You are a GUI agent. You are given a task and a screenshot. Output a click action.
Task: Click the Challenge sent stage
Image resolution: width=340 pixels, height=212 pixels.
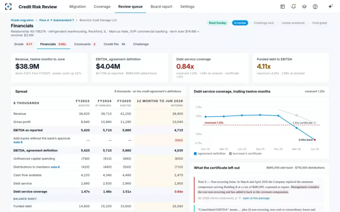pos(264,23)
